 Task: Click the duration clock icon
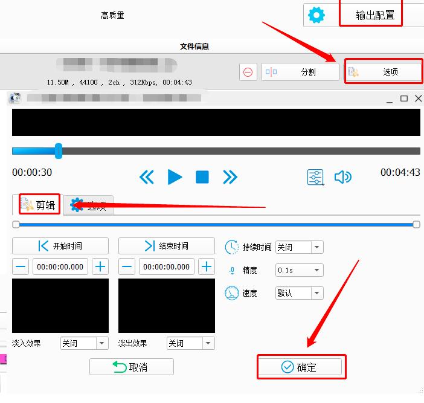click(x=232, y=247)
